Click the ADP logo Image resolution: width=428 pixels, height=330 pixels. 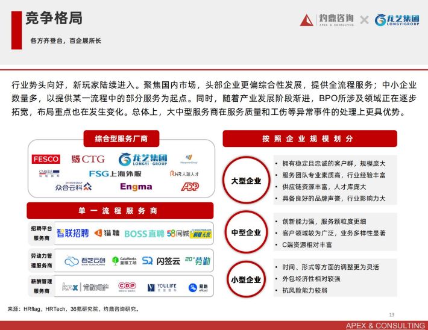190,187
